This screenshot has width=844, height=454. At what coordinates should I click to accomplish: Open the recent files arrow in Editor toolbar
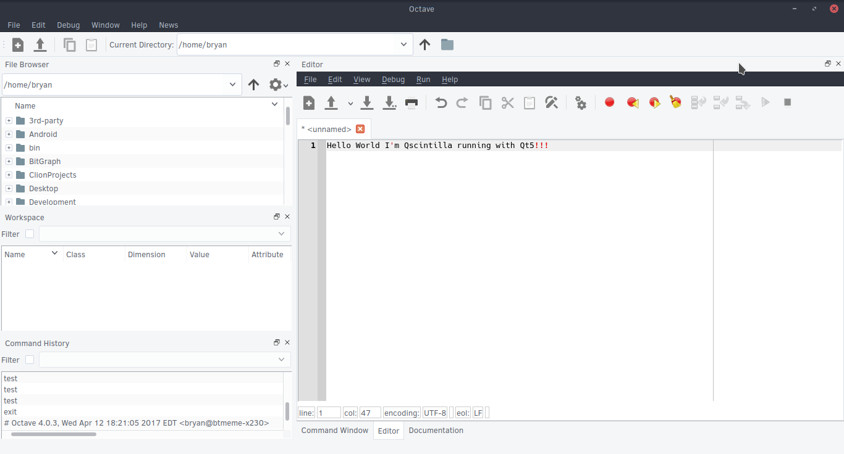click(350, 104)
